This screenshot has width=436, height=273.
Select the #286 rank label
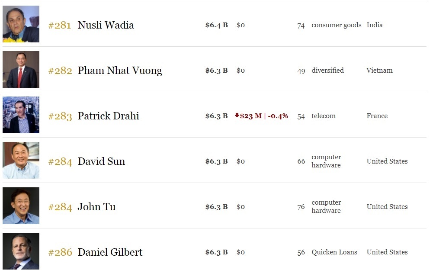pos(60,252)
